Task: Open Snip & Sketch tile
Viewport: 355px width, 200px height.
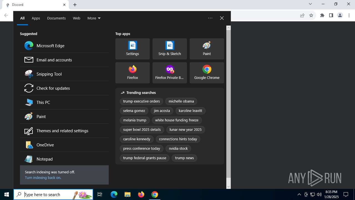Action: click(x=170, y=49)
